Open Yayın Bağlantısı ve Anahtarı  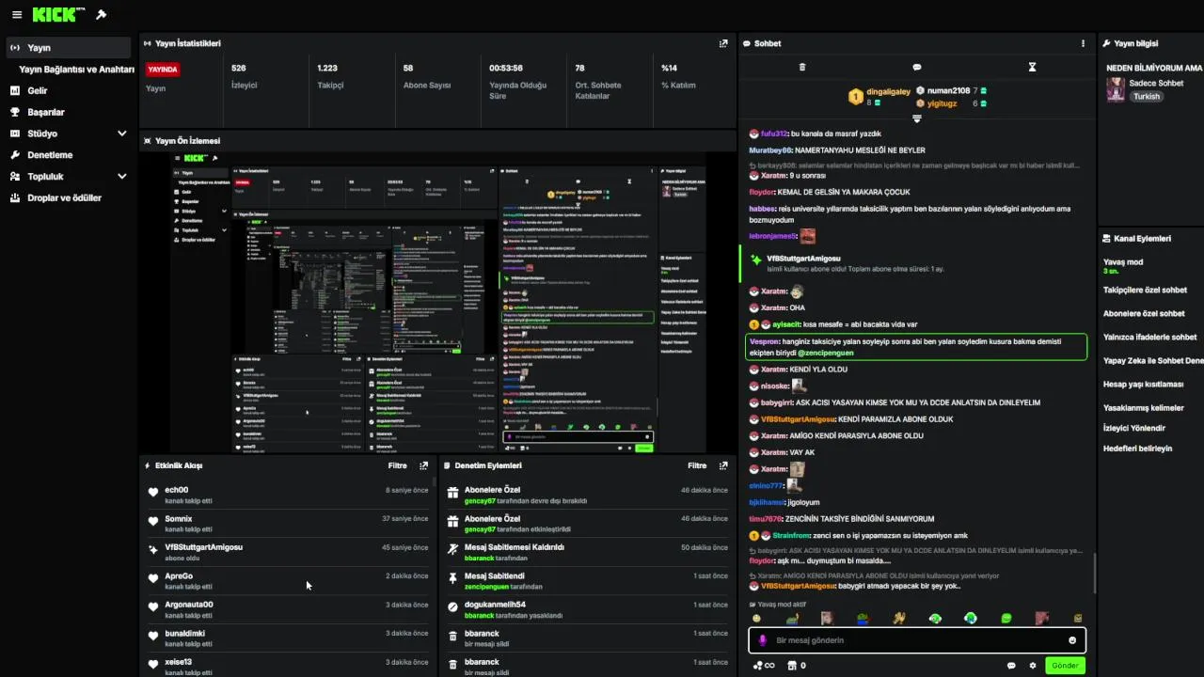77,70
